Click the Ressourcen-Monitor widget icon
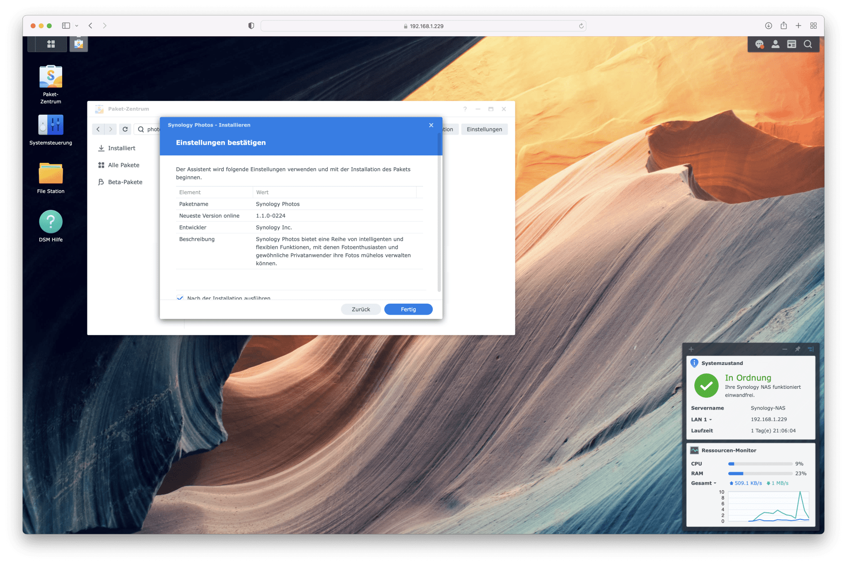Viewport: 847px width, 564px height. click(694, 450)
